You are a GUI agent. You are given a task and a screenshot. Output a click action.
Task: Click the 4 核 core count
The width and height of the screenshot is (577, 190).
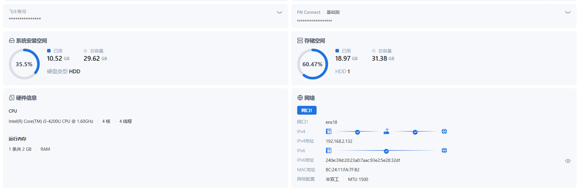coord(106,121)
